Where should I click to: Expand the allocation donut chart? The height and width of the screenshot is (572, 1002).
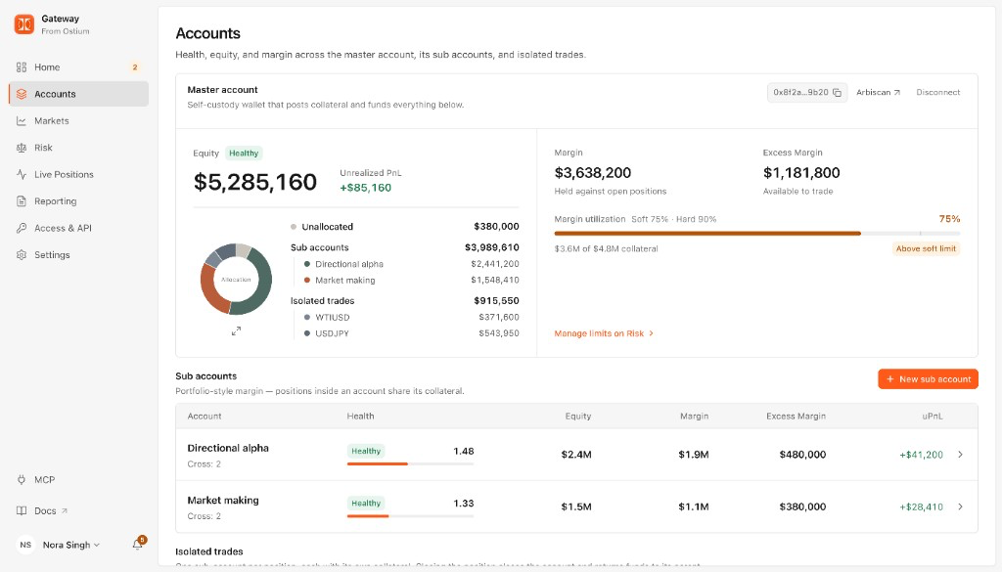(236, 330)
